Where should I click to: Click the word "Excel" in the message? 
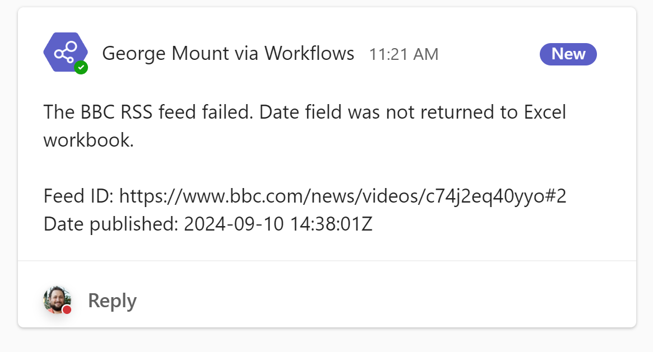click(x=545, y=112)
